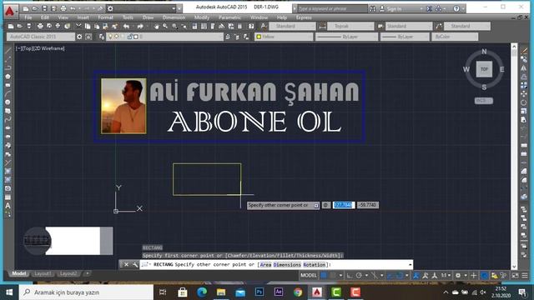Click the WCS label below ViewCube
The image size is (534, 300).
point(484,101)
